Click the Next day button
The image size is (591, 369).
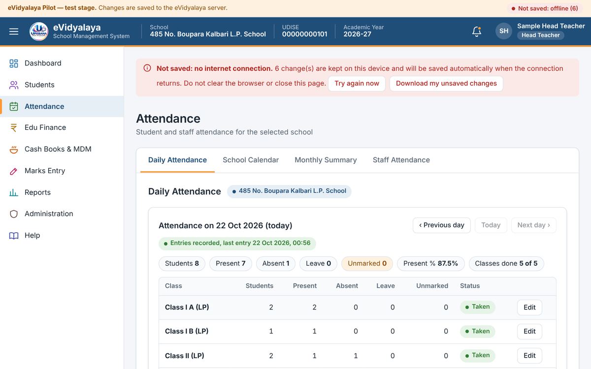point(534,225)
